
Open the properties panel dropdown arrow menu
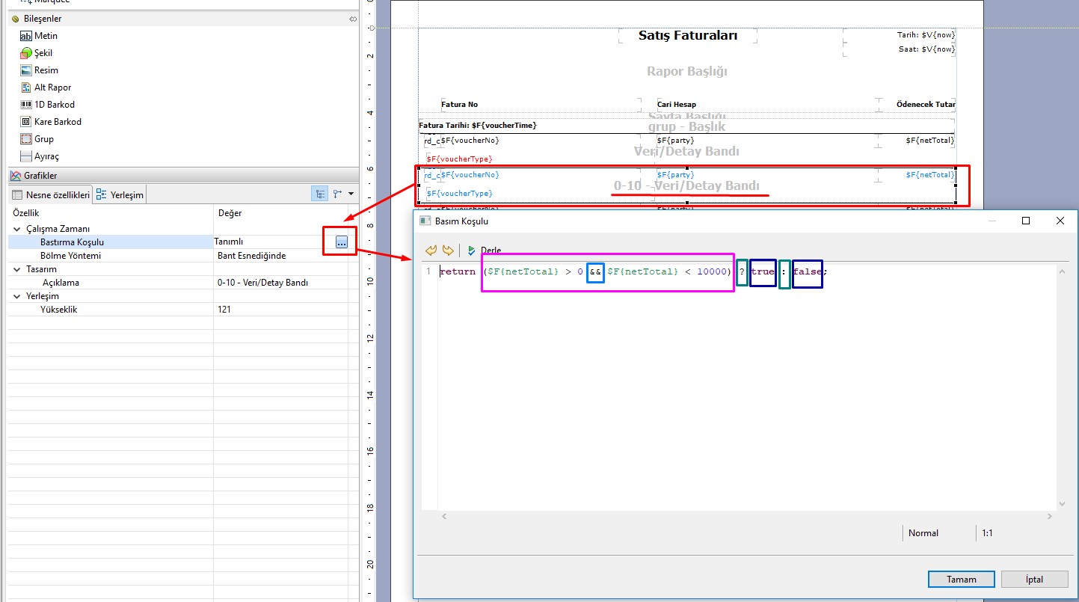click(351, 194)
